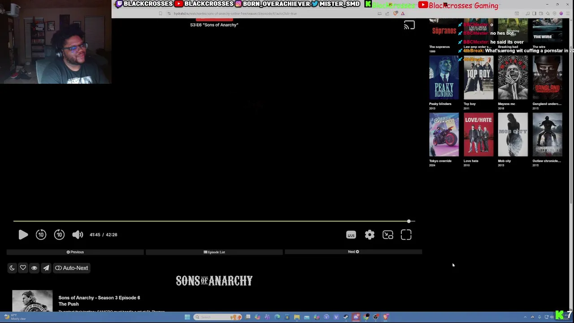Toggle subtitles with the captions icon
The width and height of the screenshot is (574, 323).
351,235
